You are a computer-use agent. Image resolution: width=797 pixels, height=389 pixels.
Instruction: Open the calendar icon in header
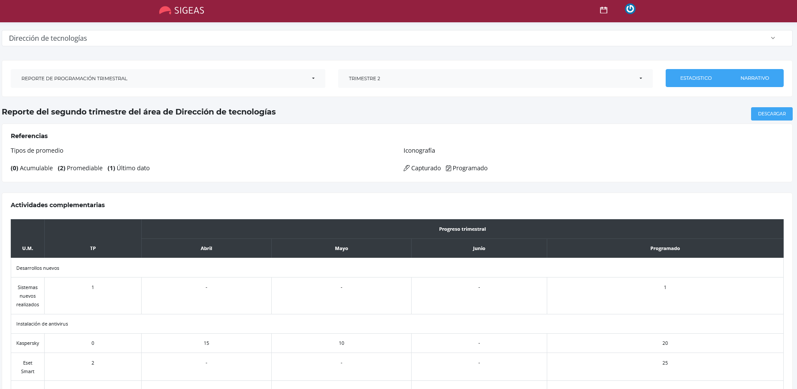[x=603, y=10]
